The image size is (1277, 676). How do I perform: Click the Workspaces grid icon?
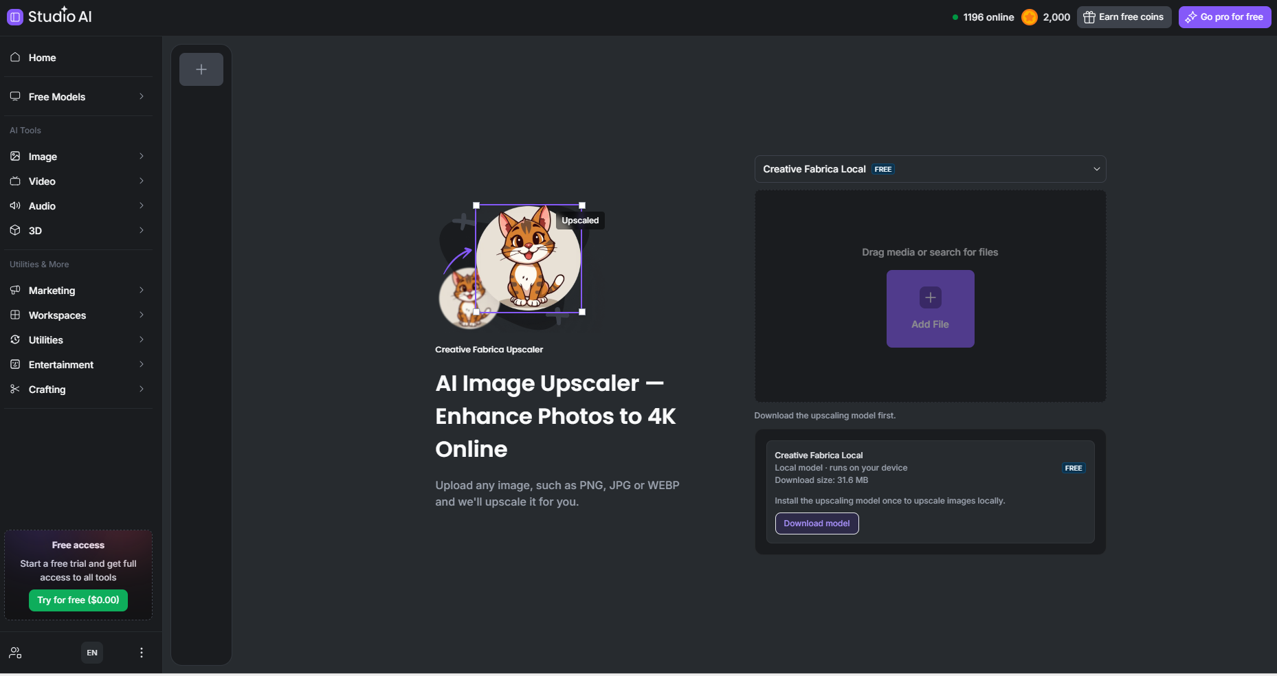tap(15, 315)
